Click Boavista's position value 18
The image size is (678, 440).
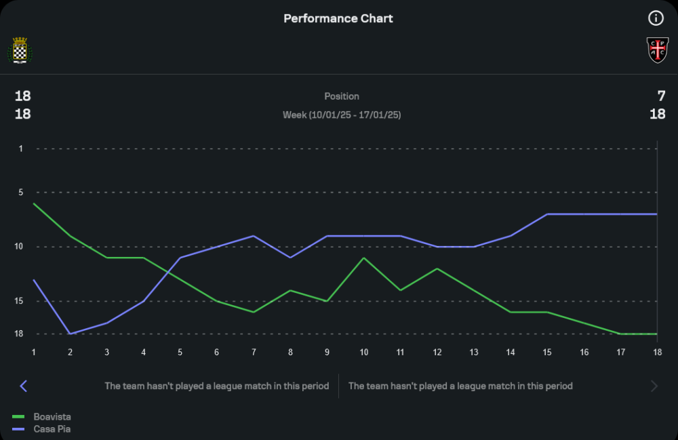tap(23, 96)
